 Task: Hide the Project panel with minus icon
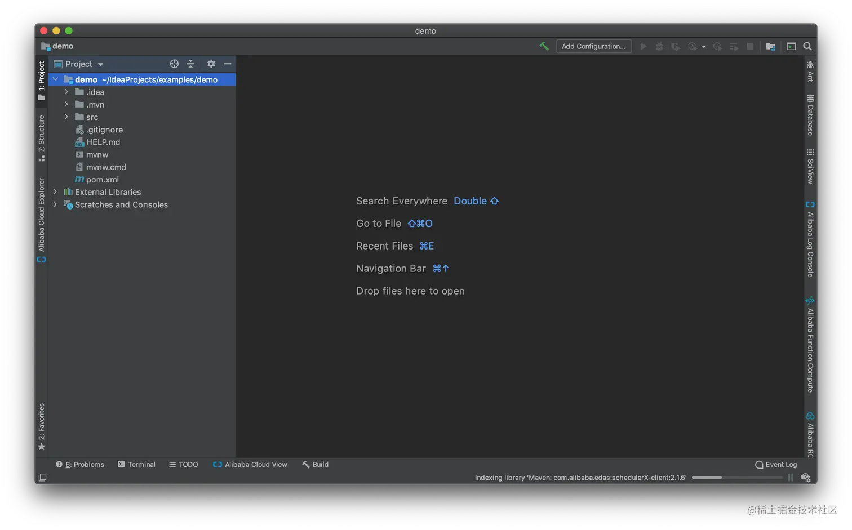tap(228, 64)
